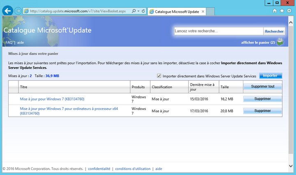
Task: Click the Importer button
Action: pos(271,76)
